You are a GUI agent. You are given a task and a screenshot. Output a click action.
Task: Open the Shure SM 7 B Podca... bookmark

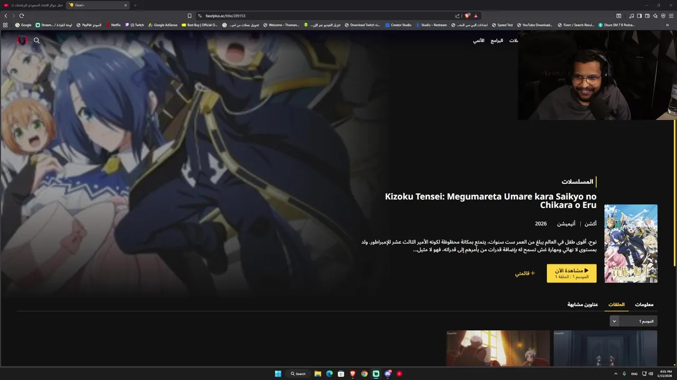click(617, 25)
